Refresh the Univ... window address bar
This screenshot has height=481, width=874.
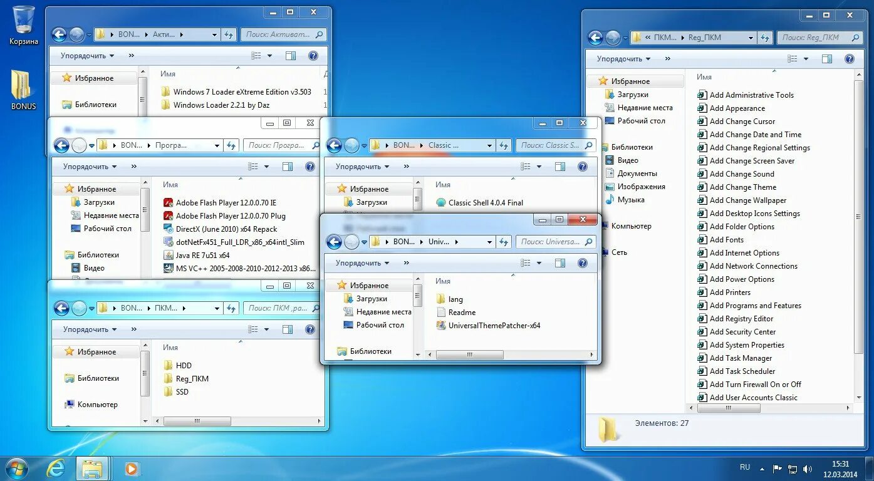pos(504,242)
